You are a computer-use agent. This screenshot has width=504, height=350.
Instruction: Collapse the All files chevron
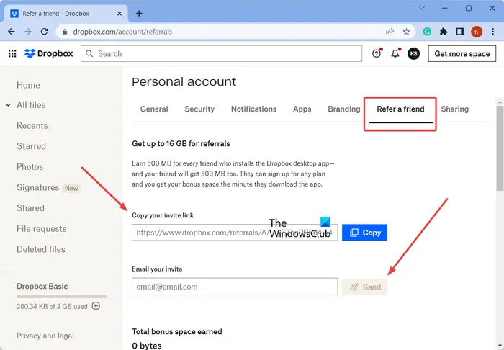pyautogui.click(x=9, y=104)
